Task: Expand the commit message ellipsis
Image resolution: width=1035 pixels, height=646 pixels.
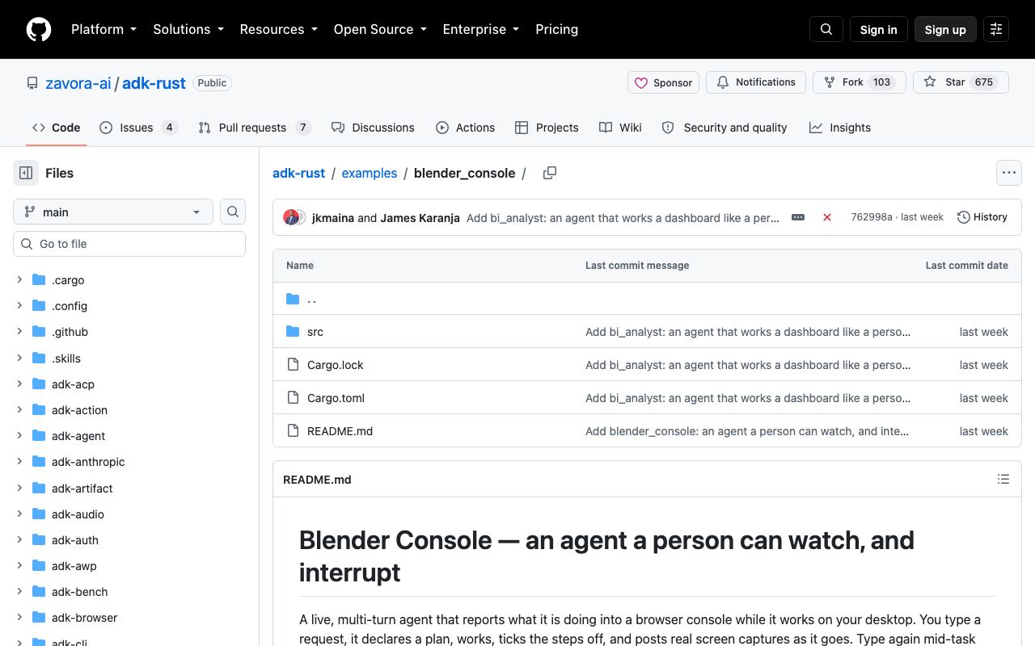Action: pos(798,217)
